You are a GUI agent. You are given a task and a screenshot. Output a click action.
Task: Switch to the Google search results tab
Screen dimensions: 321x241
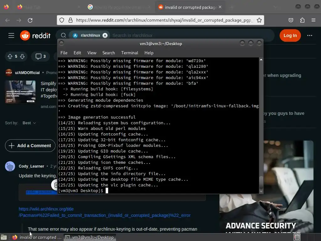click(119, 7)
